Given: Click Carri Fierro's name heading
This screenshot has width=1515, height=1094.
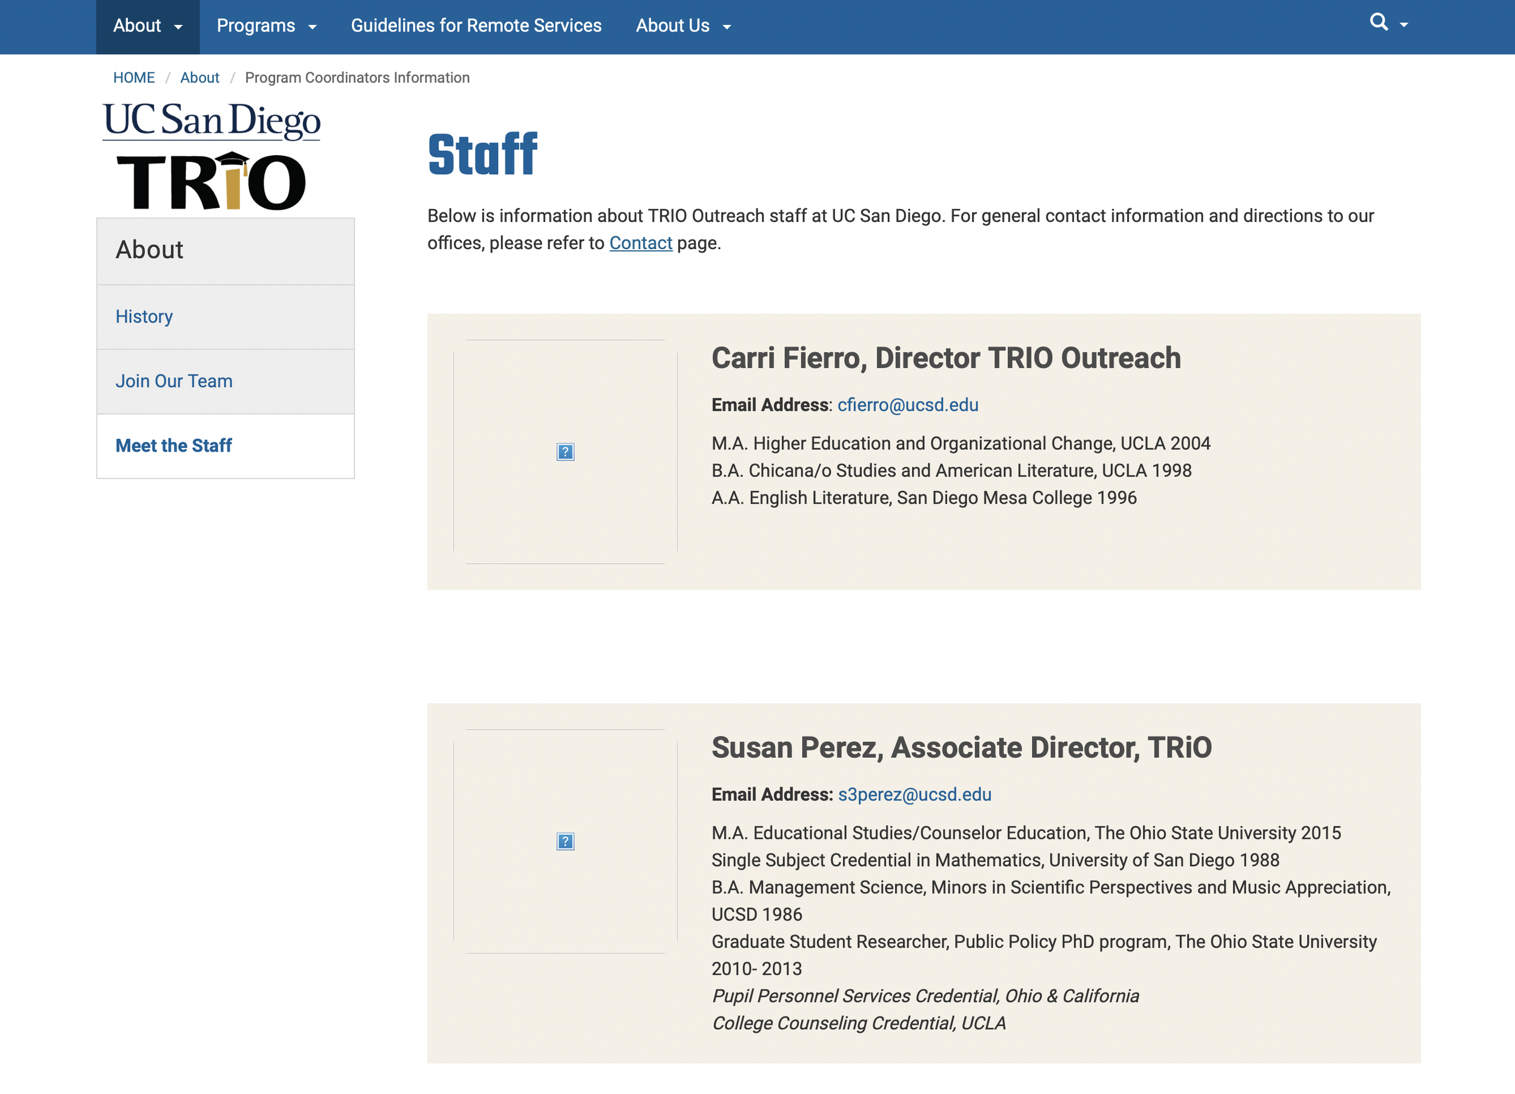Looking at the screenshot, I should 946,358.
